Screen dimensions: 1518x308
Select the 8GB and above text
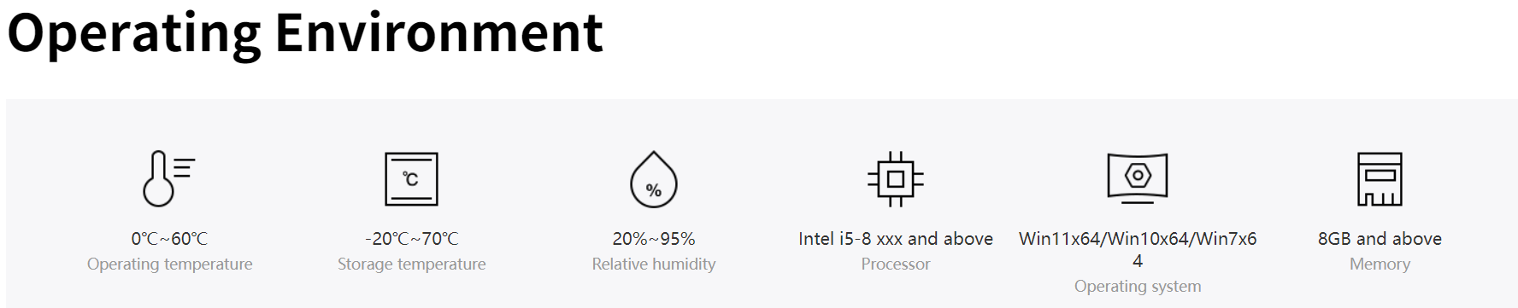click(1380, 239)
